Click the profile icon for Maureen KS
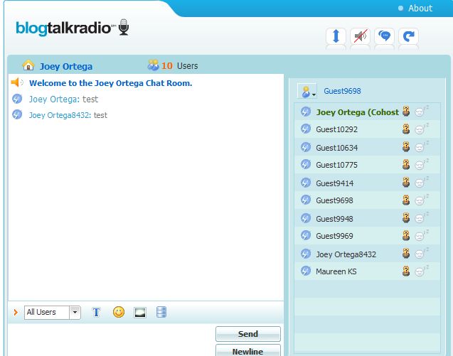The image size is (453, 356). (x=406, y=271)
